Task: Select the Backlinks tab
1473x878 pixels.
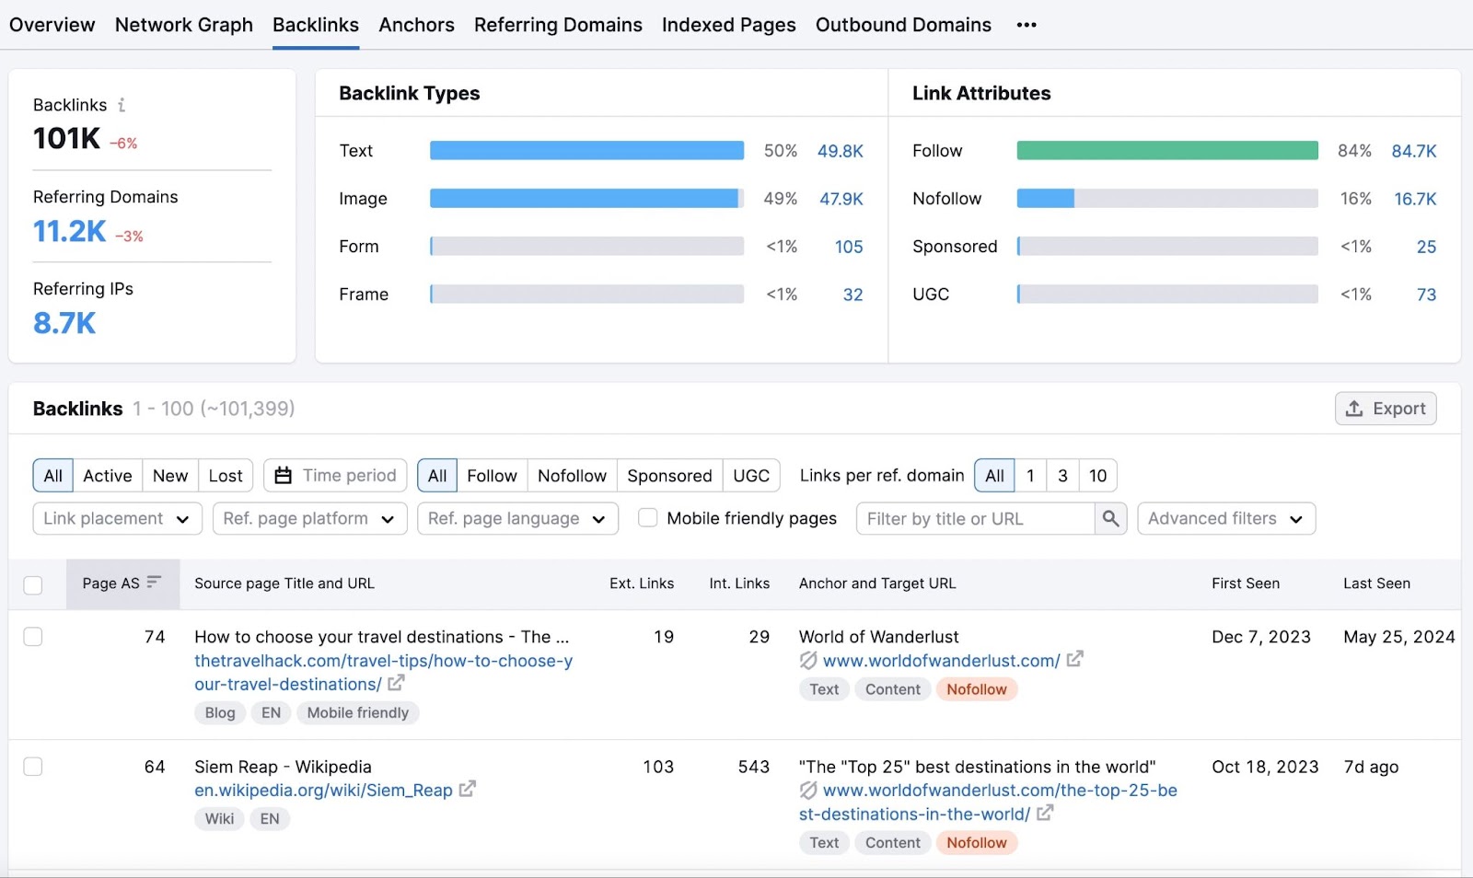Action: pos(316,25)
